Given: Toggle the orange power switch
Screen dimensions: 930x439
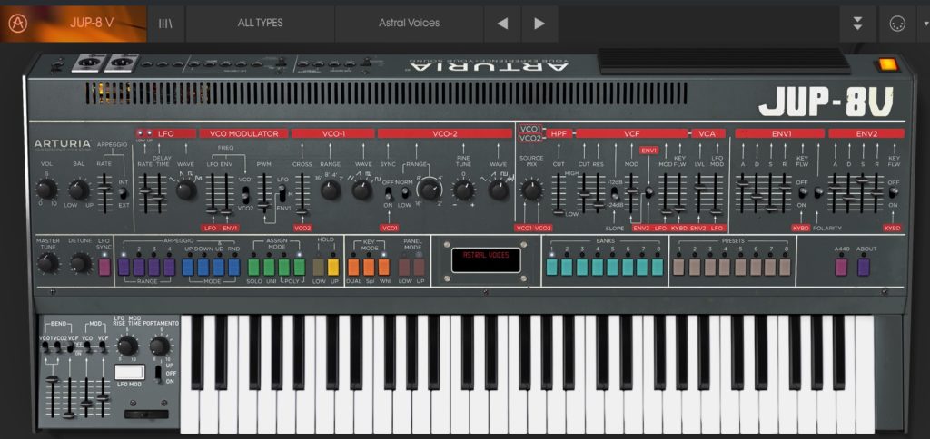Looking at the screenshot, I should pos(887,64).
